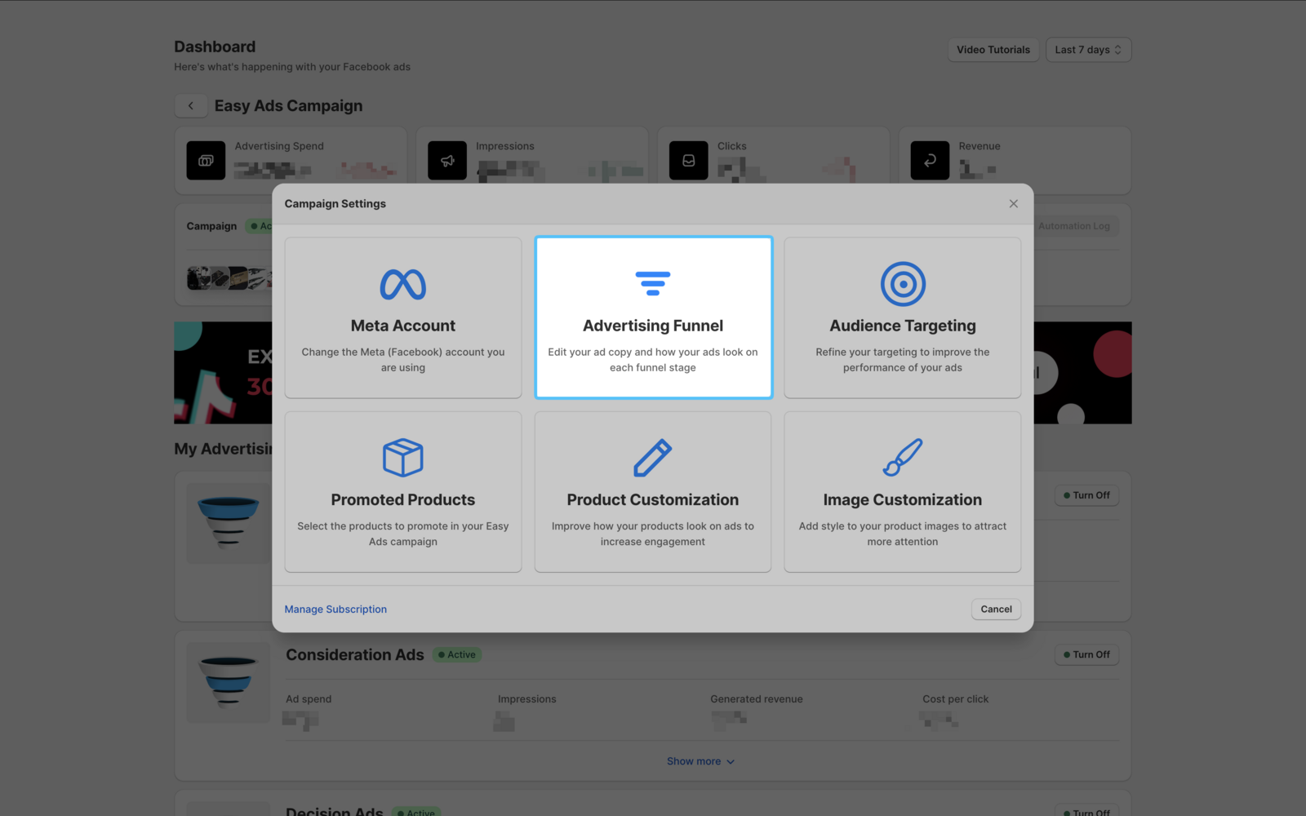The width and height of the screenshot is (1306, 816).
Task: Cancel the Campaign Settings dialog
Action: click(x=995, y=609)
